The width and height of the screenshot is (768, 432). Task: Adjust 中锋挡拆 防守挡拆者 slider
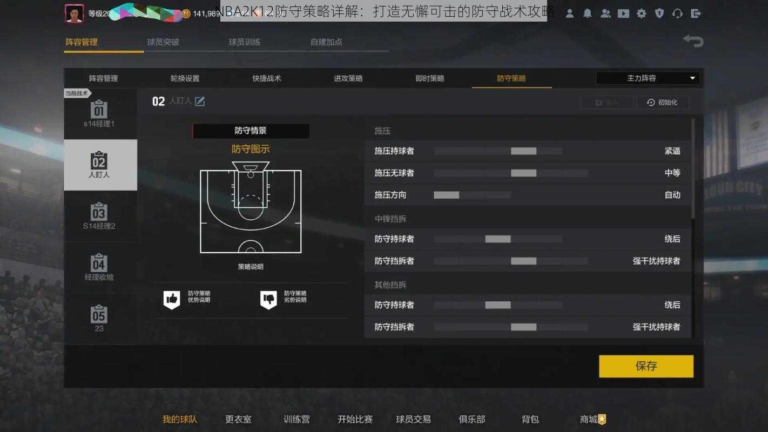pyautogui.click(x=511, y=261)
